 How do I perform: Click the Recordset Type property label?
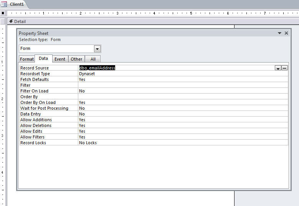[x=35, y=74]
